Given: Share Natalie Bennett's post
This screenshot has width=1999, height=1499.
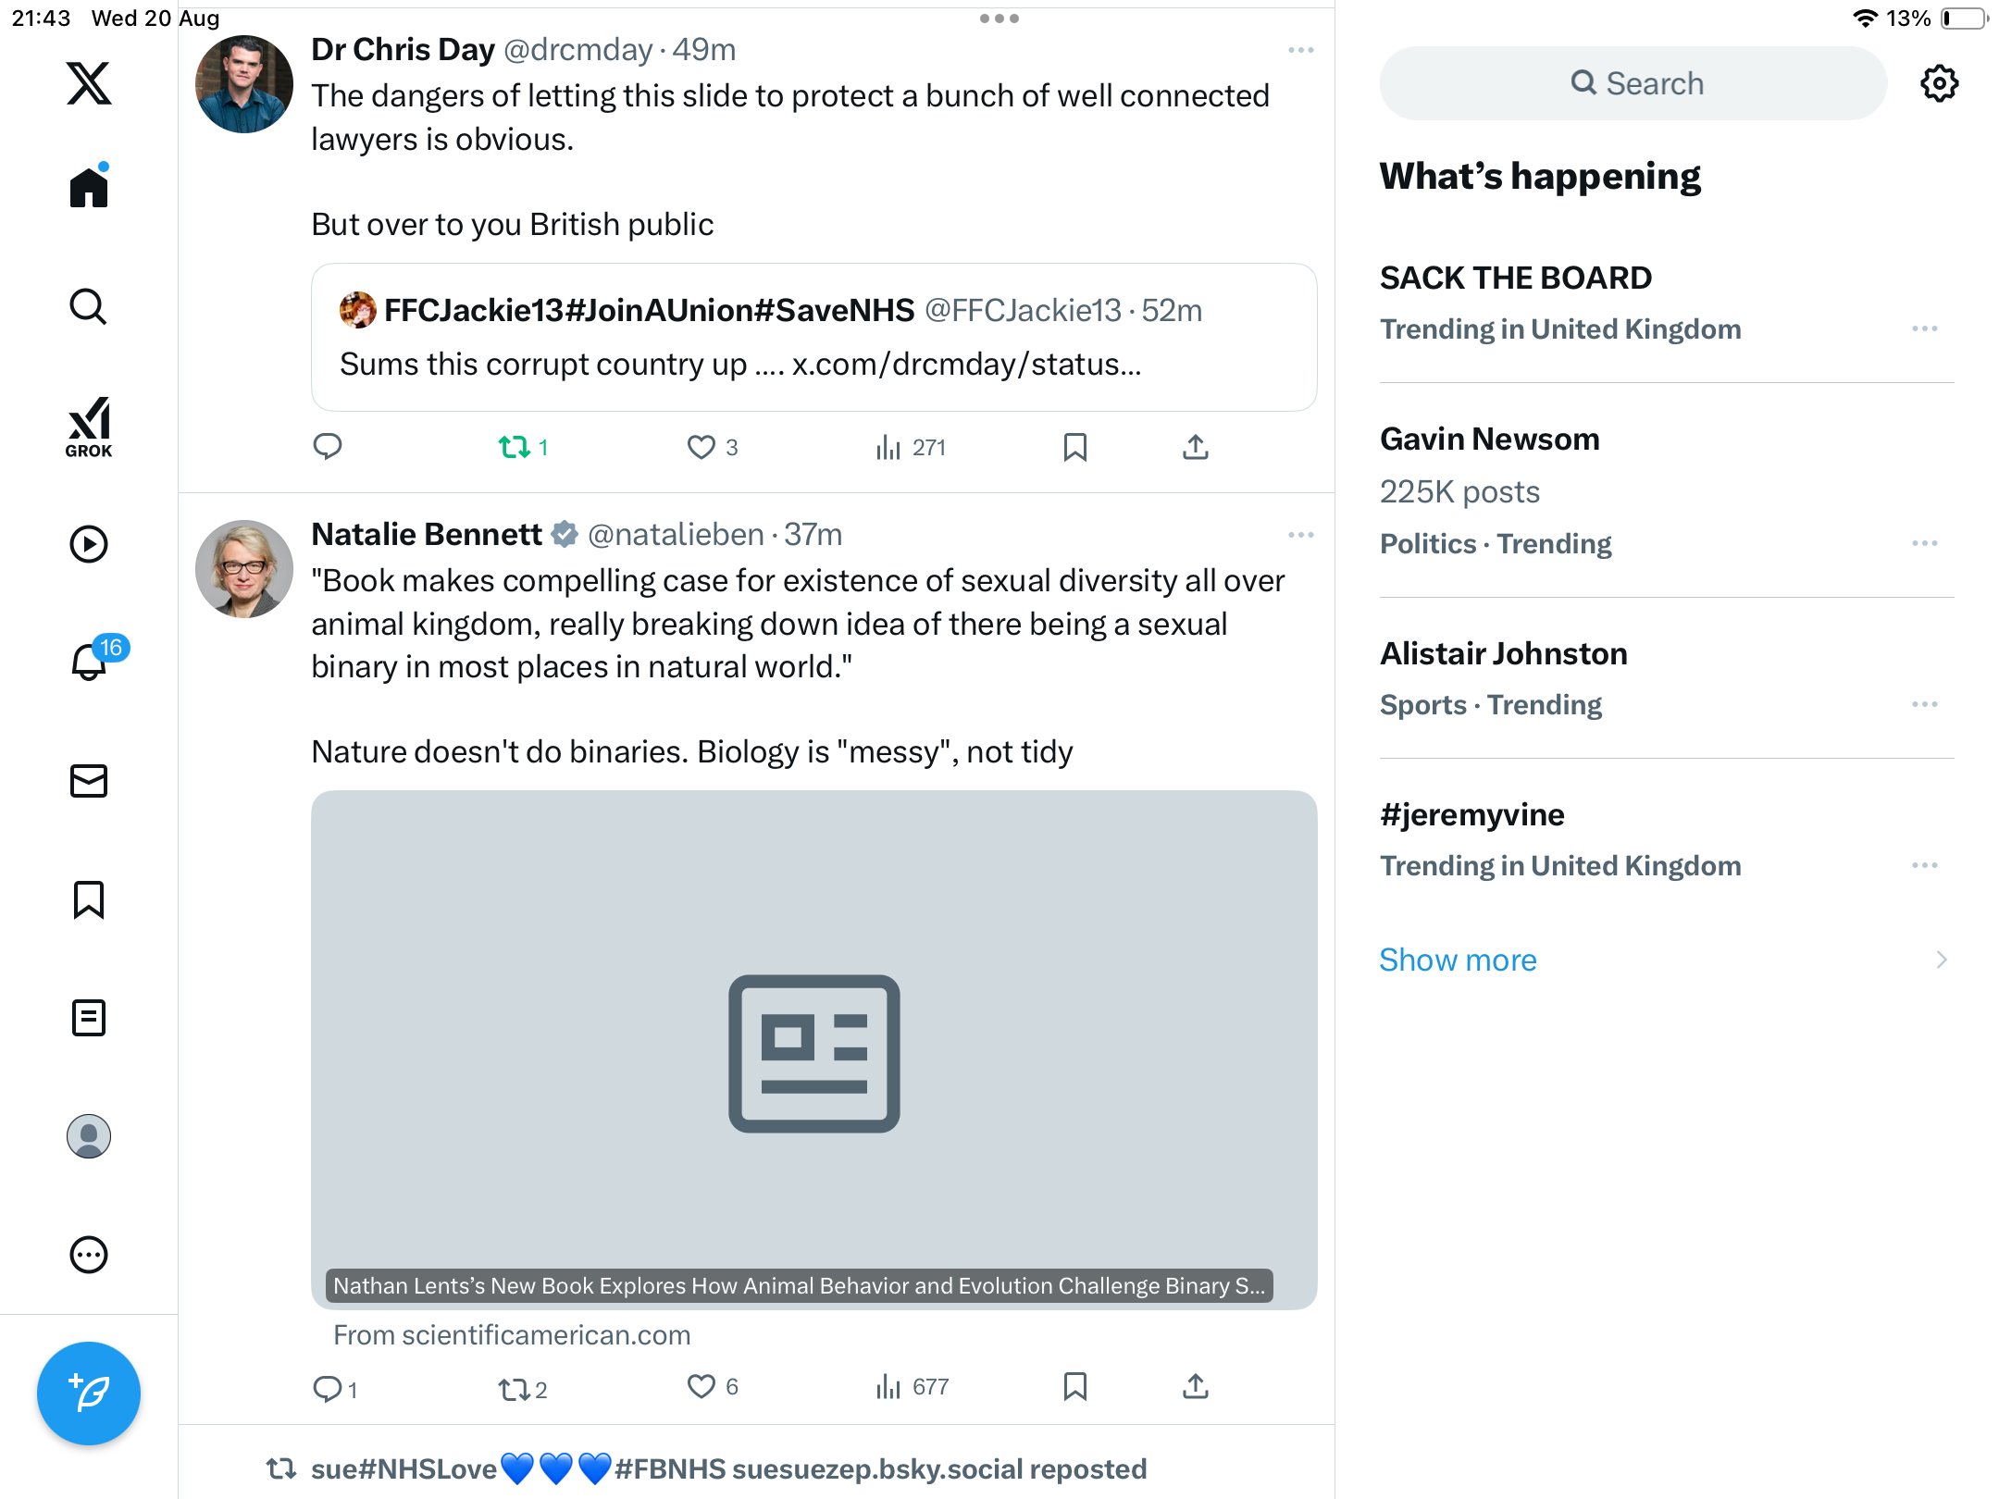Looking at the screenshot, I should point(1196,1386).
